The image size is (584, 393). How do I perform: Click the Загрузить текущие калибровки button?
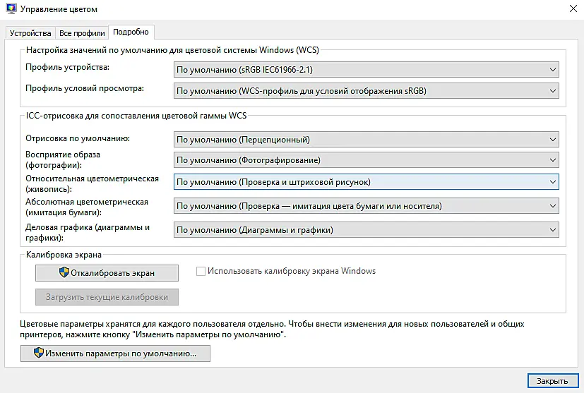tap(107, 297)
